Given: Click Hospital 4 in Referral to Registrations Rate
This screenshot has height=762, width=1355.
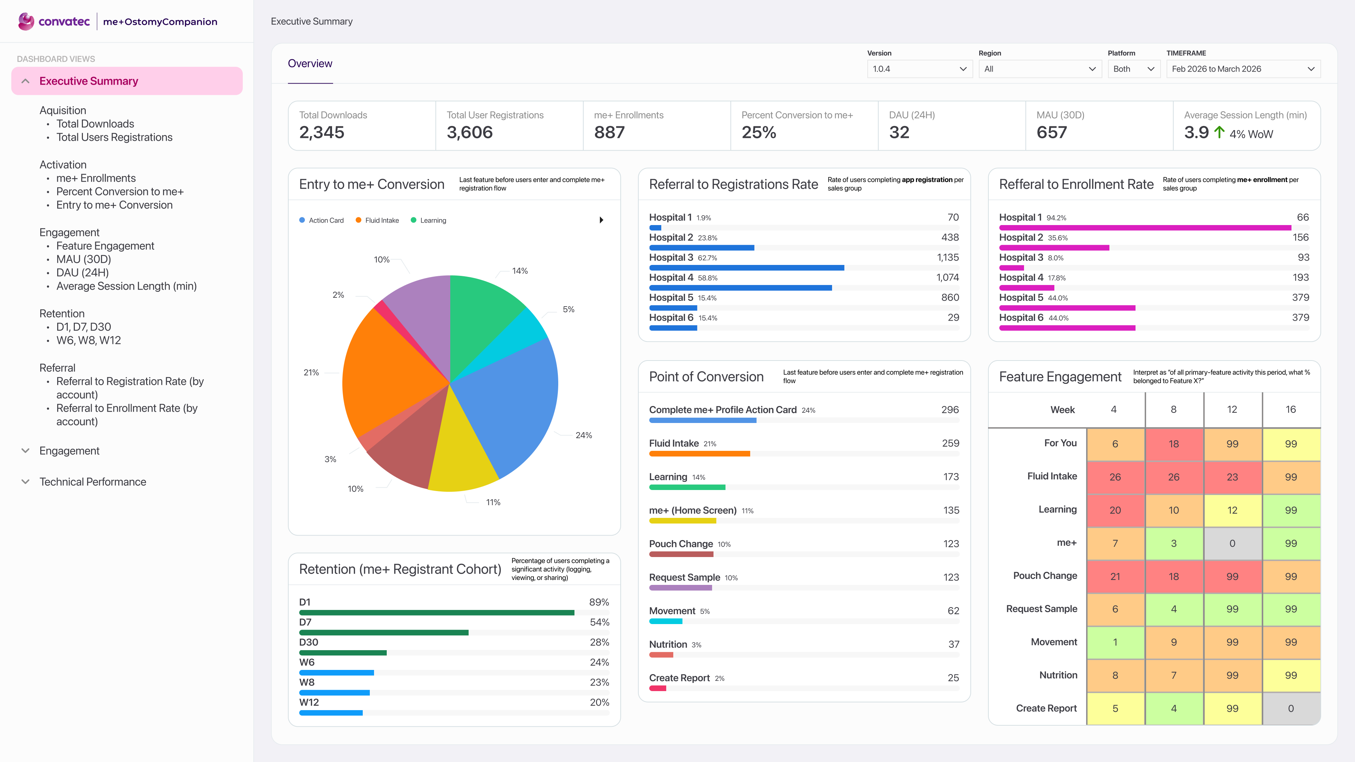Looking at the screenshot, I should click(x=804, y=281).
